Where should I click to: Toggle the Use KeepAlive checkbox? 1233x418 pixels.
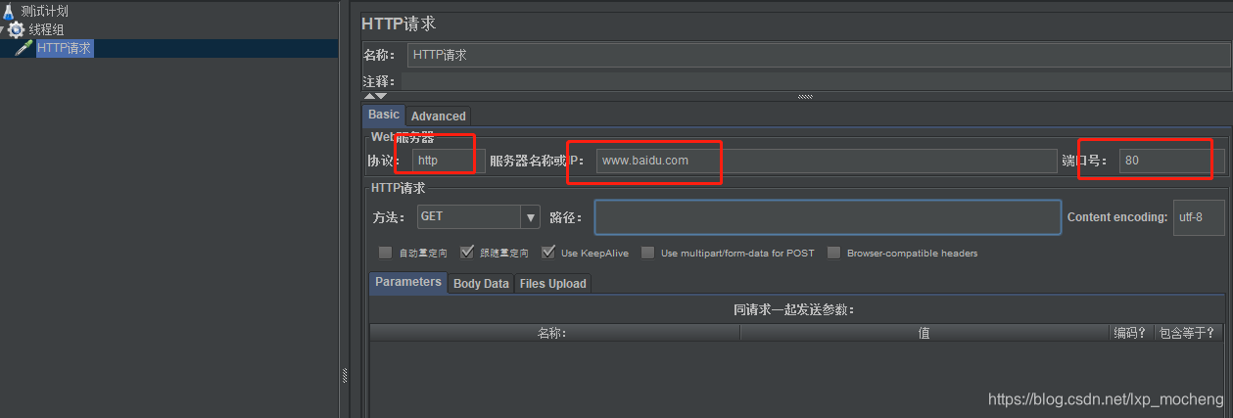pos(548,253)
